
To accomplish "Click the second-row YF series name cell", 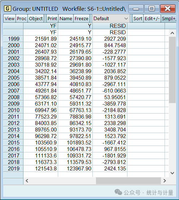I will pyautogui.click(x=41, y=32).
